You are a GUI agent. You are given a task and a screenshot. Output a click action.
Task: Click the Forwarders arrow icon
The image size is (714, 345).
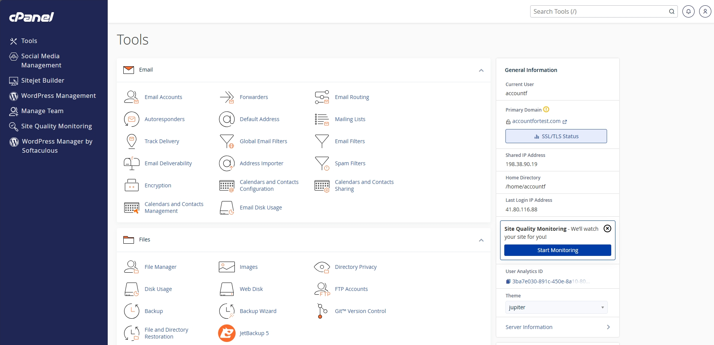[x=227, y=97]
